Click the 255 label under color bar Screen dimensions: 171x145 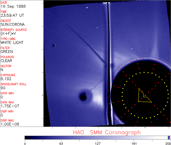(x=167, y=143)
